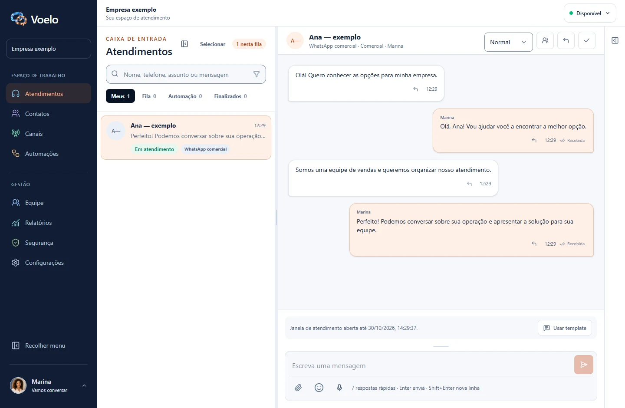Switch to the Fila tab
Viewport: 625px width, 408px height.
coord(149,96)
